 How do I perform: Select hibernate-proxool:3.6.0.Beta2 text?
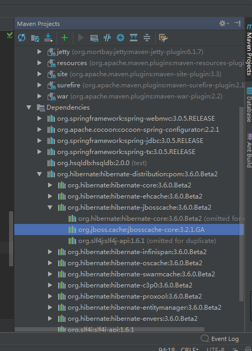135,296
